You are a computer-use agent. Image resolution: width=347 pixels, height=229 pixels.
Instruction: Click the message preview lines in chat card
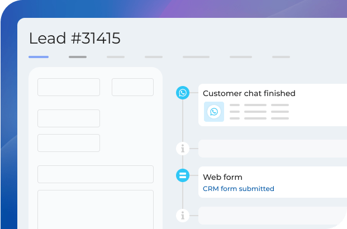point(259,112)
